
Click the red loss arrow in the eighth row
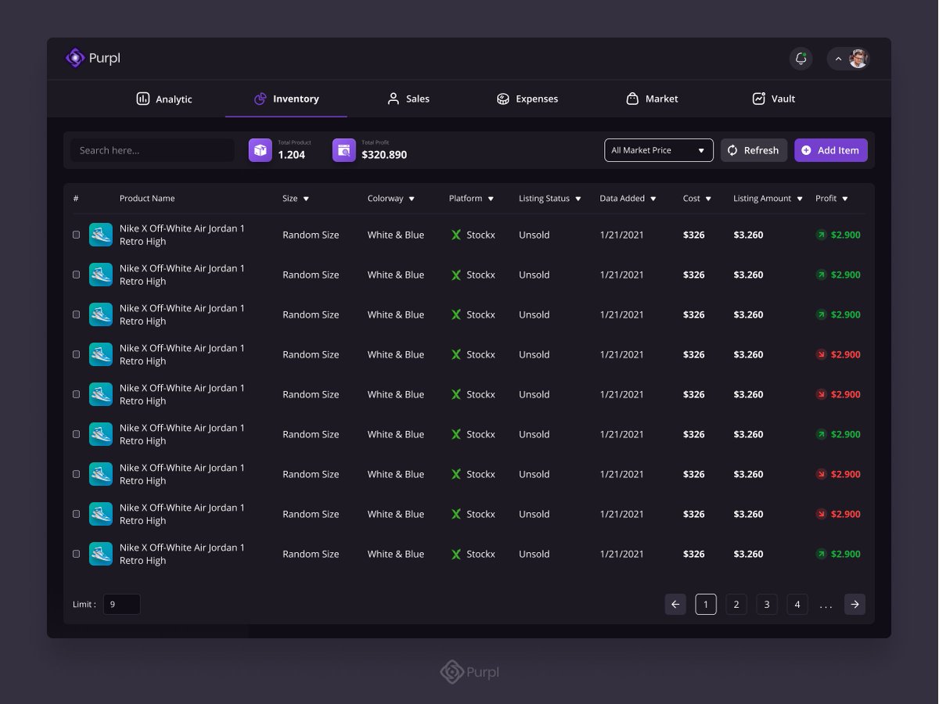[821, 514]
